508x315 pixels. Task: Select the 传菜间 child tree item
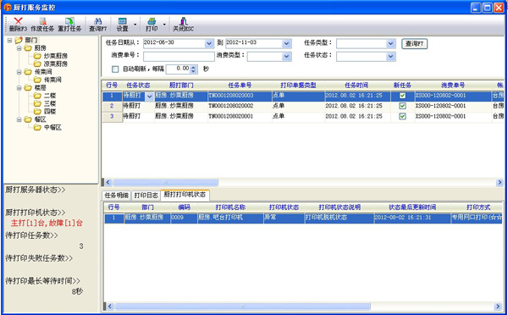tap(52, 80)
